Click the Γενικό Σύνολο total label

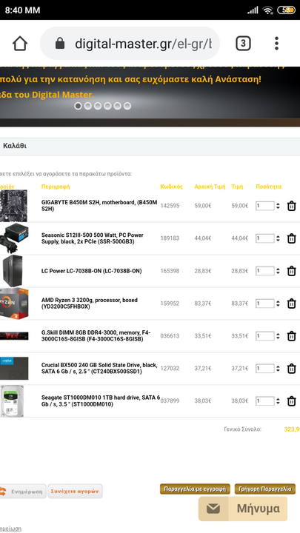click(x=242, y=429)
